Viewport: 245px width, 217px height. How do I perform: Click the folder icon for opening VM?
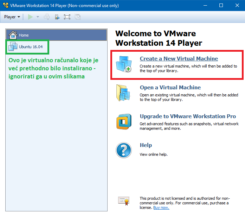123,93
